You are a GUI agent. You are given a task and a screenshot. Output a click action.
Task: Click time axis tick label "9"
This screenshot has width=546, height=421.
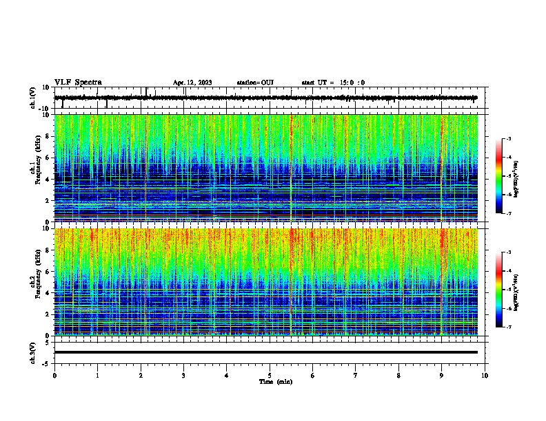(x=441, y=376)
